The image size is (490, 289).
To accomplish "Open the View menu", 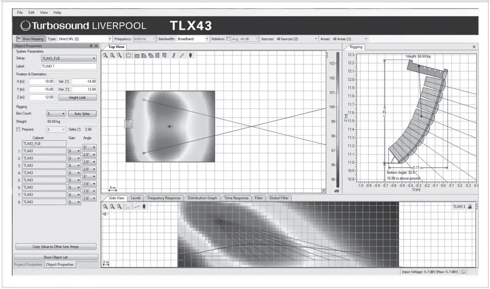I will [x=43, y=12].
